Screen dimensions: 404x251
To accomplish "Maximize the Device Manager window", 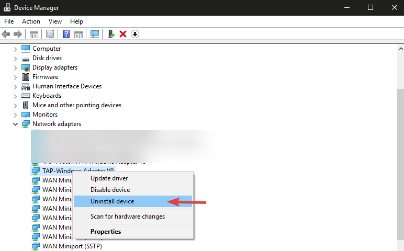I will [x=371, y=7].
